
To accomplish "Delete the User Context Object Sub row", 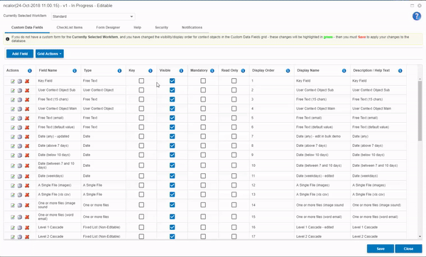I will click(27, 90).
